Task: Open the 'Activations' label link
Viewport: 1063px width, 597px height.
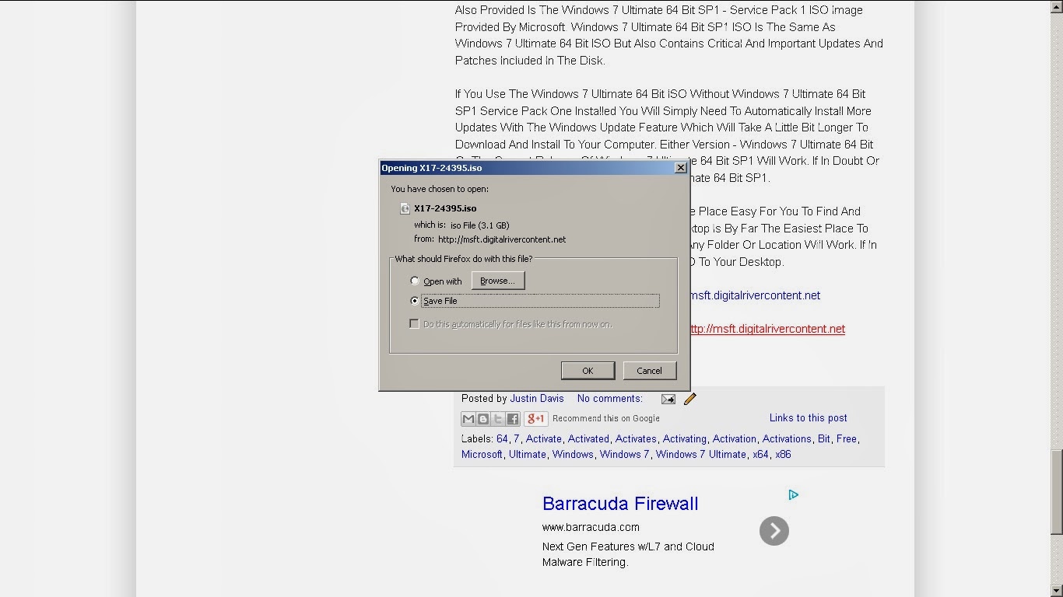Action: tap(787, 438)
